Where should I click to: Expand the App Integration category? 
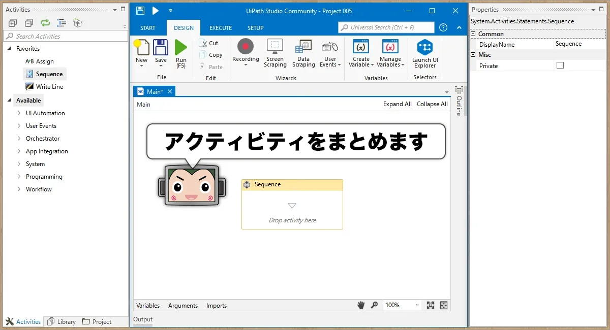[19, 151]
